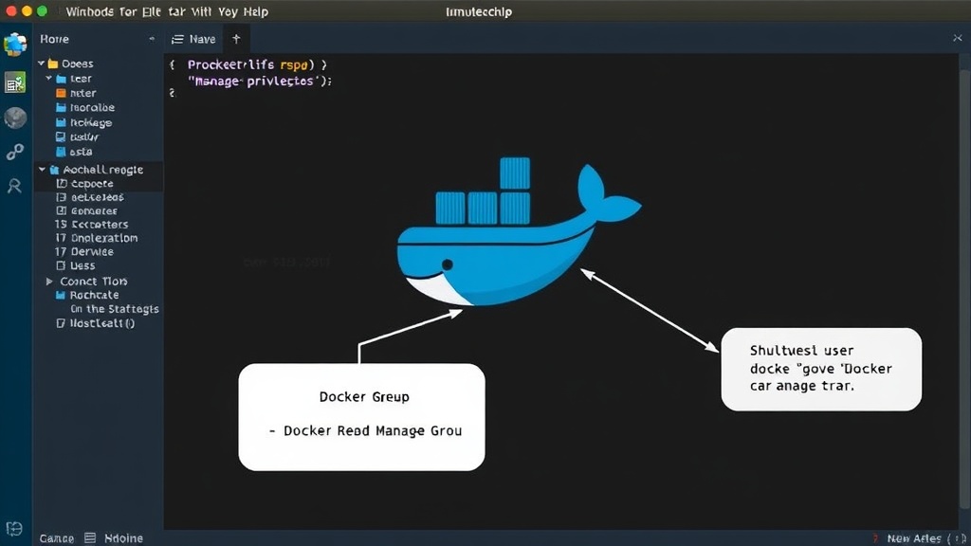
Task: Select the tistlvr tree item
Action: [84, 136]
